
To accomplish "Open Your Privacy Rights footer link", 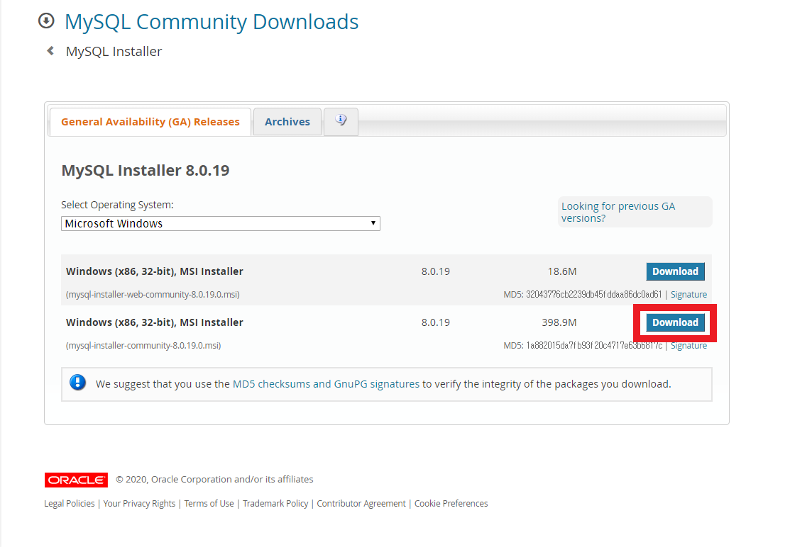I will [x=139, y=504].
